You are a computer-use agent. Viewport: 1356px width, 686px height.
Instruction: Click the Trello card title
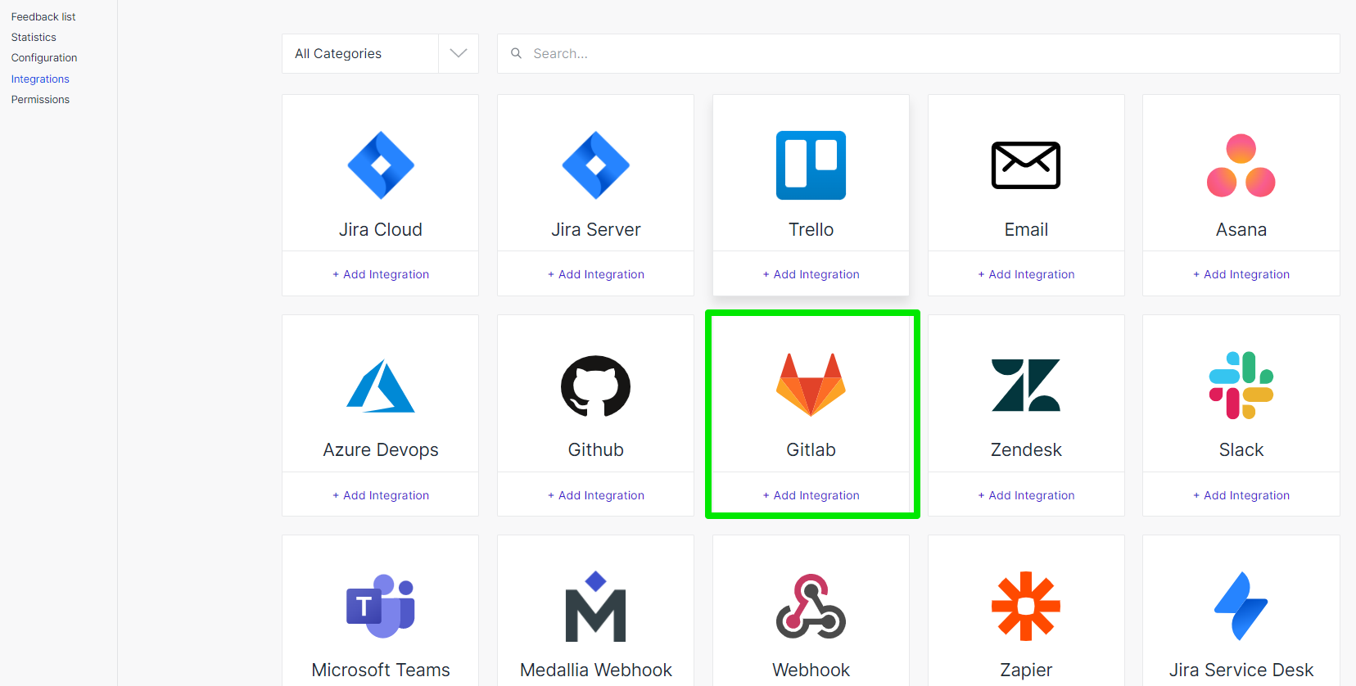[x=811, y=229]
